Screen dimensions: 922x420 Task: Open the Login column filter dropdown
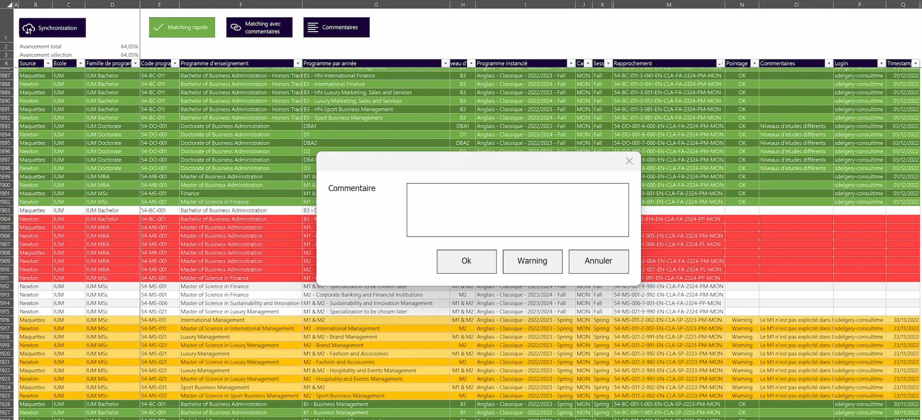(881, 63)
